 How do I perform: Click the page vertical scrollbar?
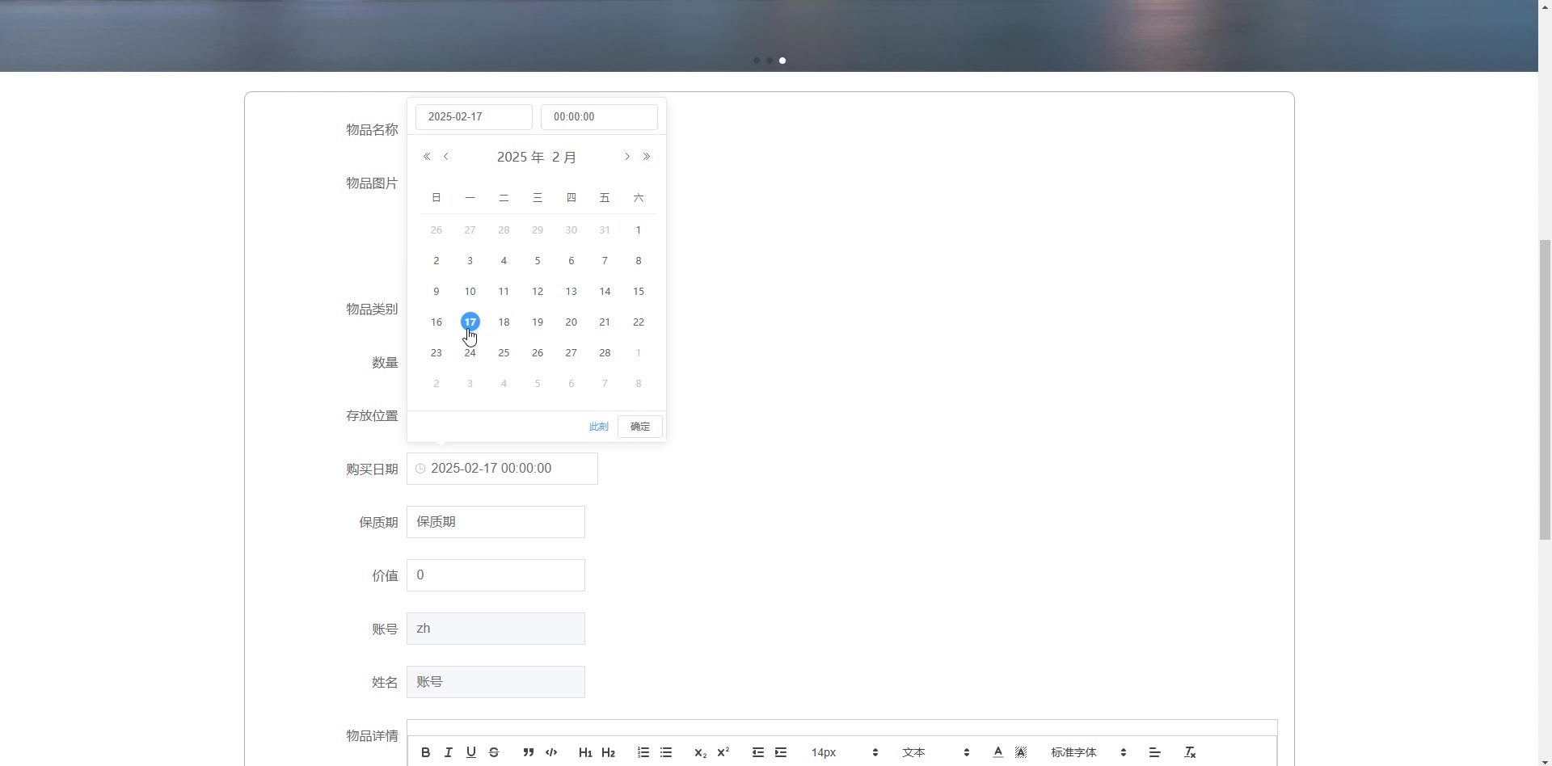coord(1545,389)
